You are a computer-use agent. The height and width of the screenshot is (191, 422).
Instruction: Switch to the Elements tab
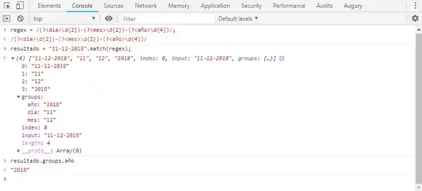point(49,6)
